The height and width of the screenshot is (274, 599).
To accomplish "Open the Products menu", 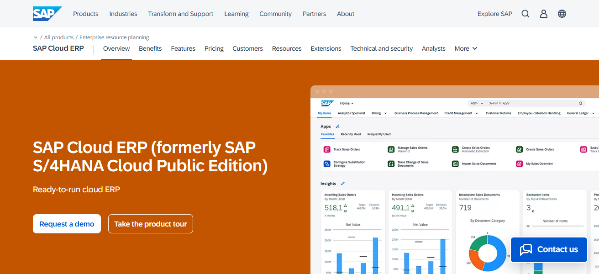I will pyautogui.click(x=85, y=14).
